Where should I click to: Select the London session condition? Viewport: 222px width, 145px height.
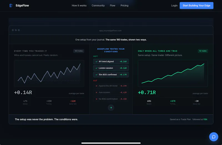111,68
